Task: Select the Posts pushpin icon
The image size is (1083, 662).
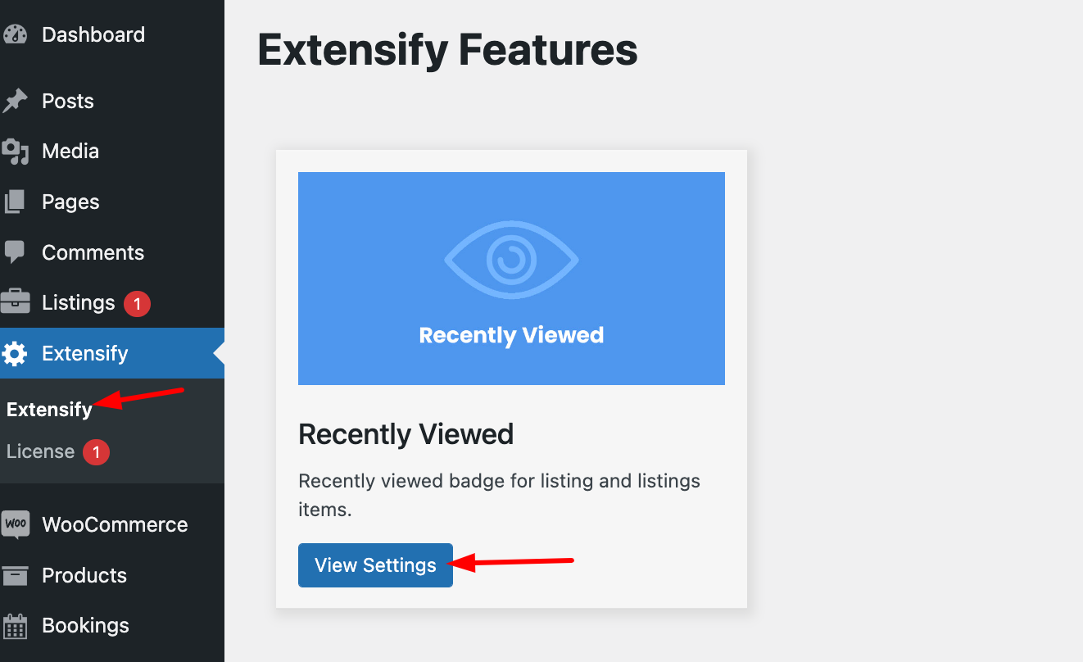Action: (x=17, y=100)
